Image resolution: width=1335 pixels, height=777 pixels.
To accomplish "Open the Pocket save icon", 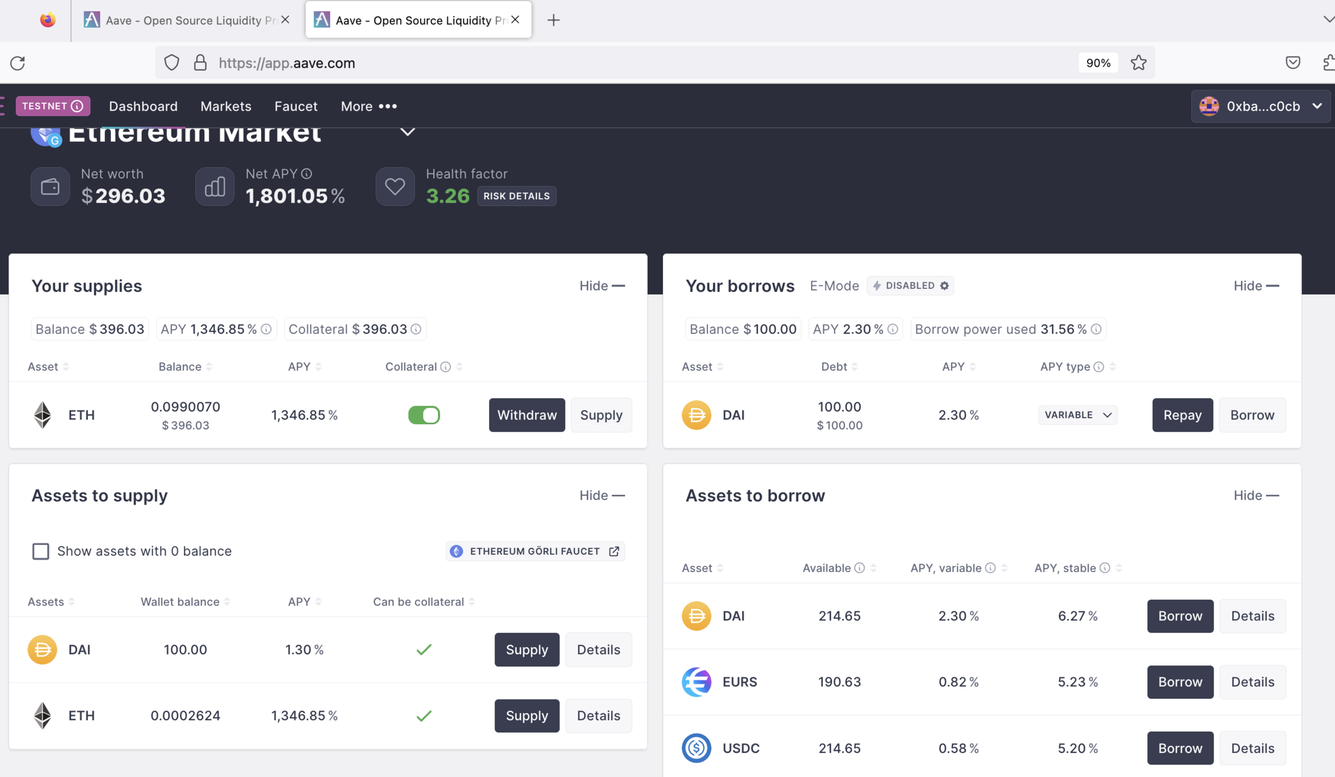I will click(x=1292, y=63).
